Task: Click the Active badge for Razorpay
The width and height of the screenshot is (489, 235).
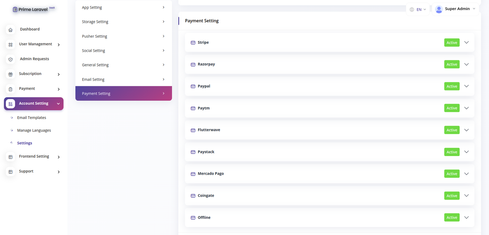Action: (x=452, y=64)
